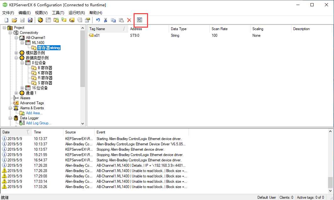The height and width of the screenshot is (200, 334).
Task: Select the Data Logger node
Action: coord(29,118)
